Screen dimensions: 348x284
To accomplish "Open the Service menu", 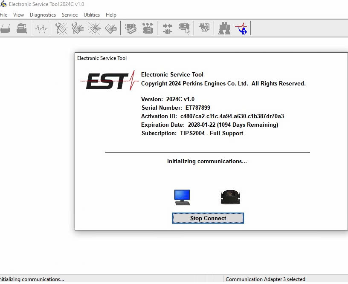I will pyautogui.click(x=70, y=15).
